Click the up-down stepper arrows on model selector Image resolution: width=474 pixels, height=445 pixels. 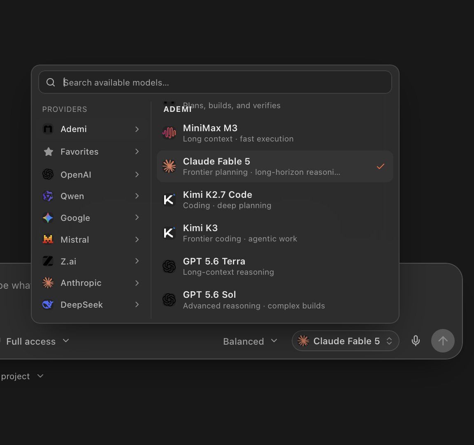(x=389, y=341)
